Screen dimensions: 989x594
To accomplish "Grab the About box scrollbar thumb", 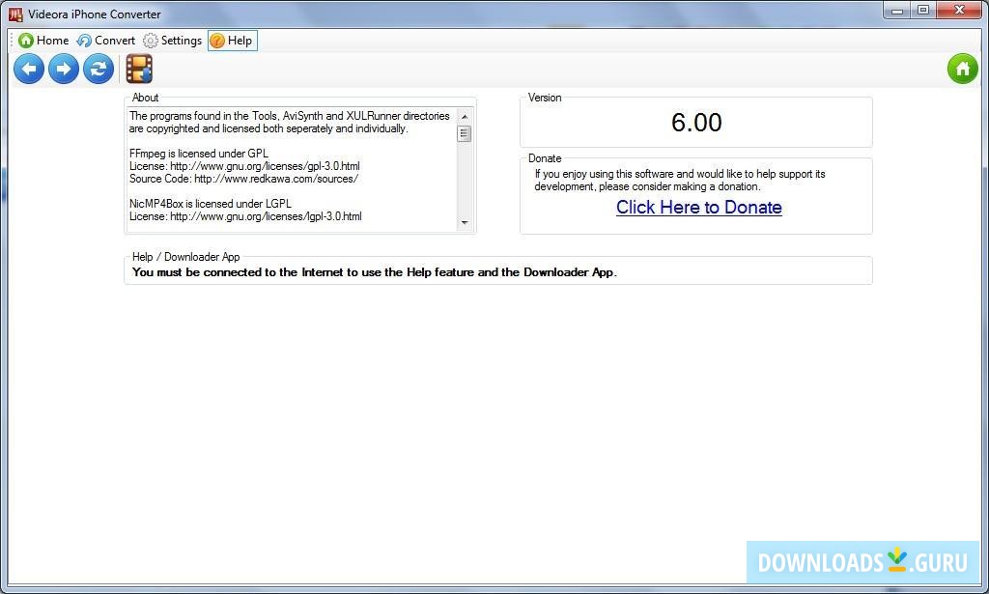I will 465,133.
